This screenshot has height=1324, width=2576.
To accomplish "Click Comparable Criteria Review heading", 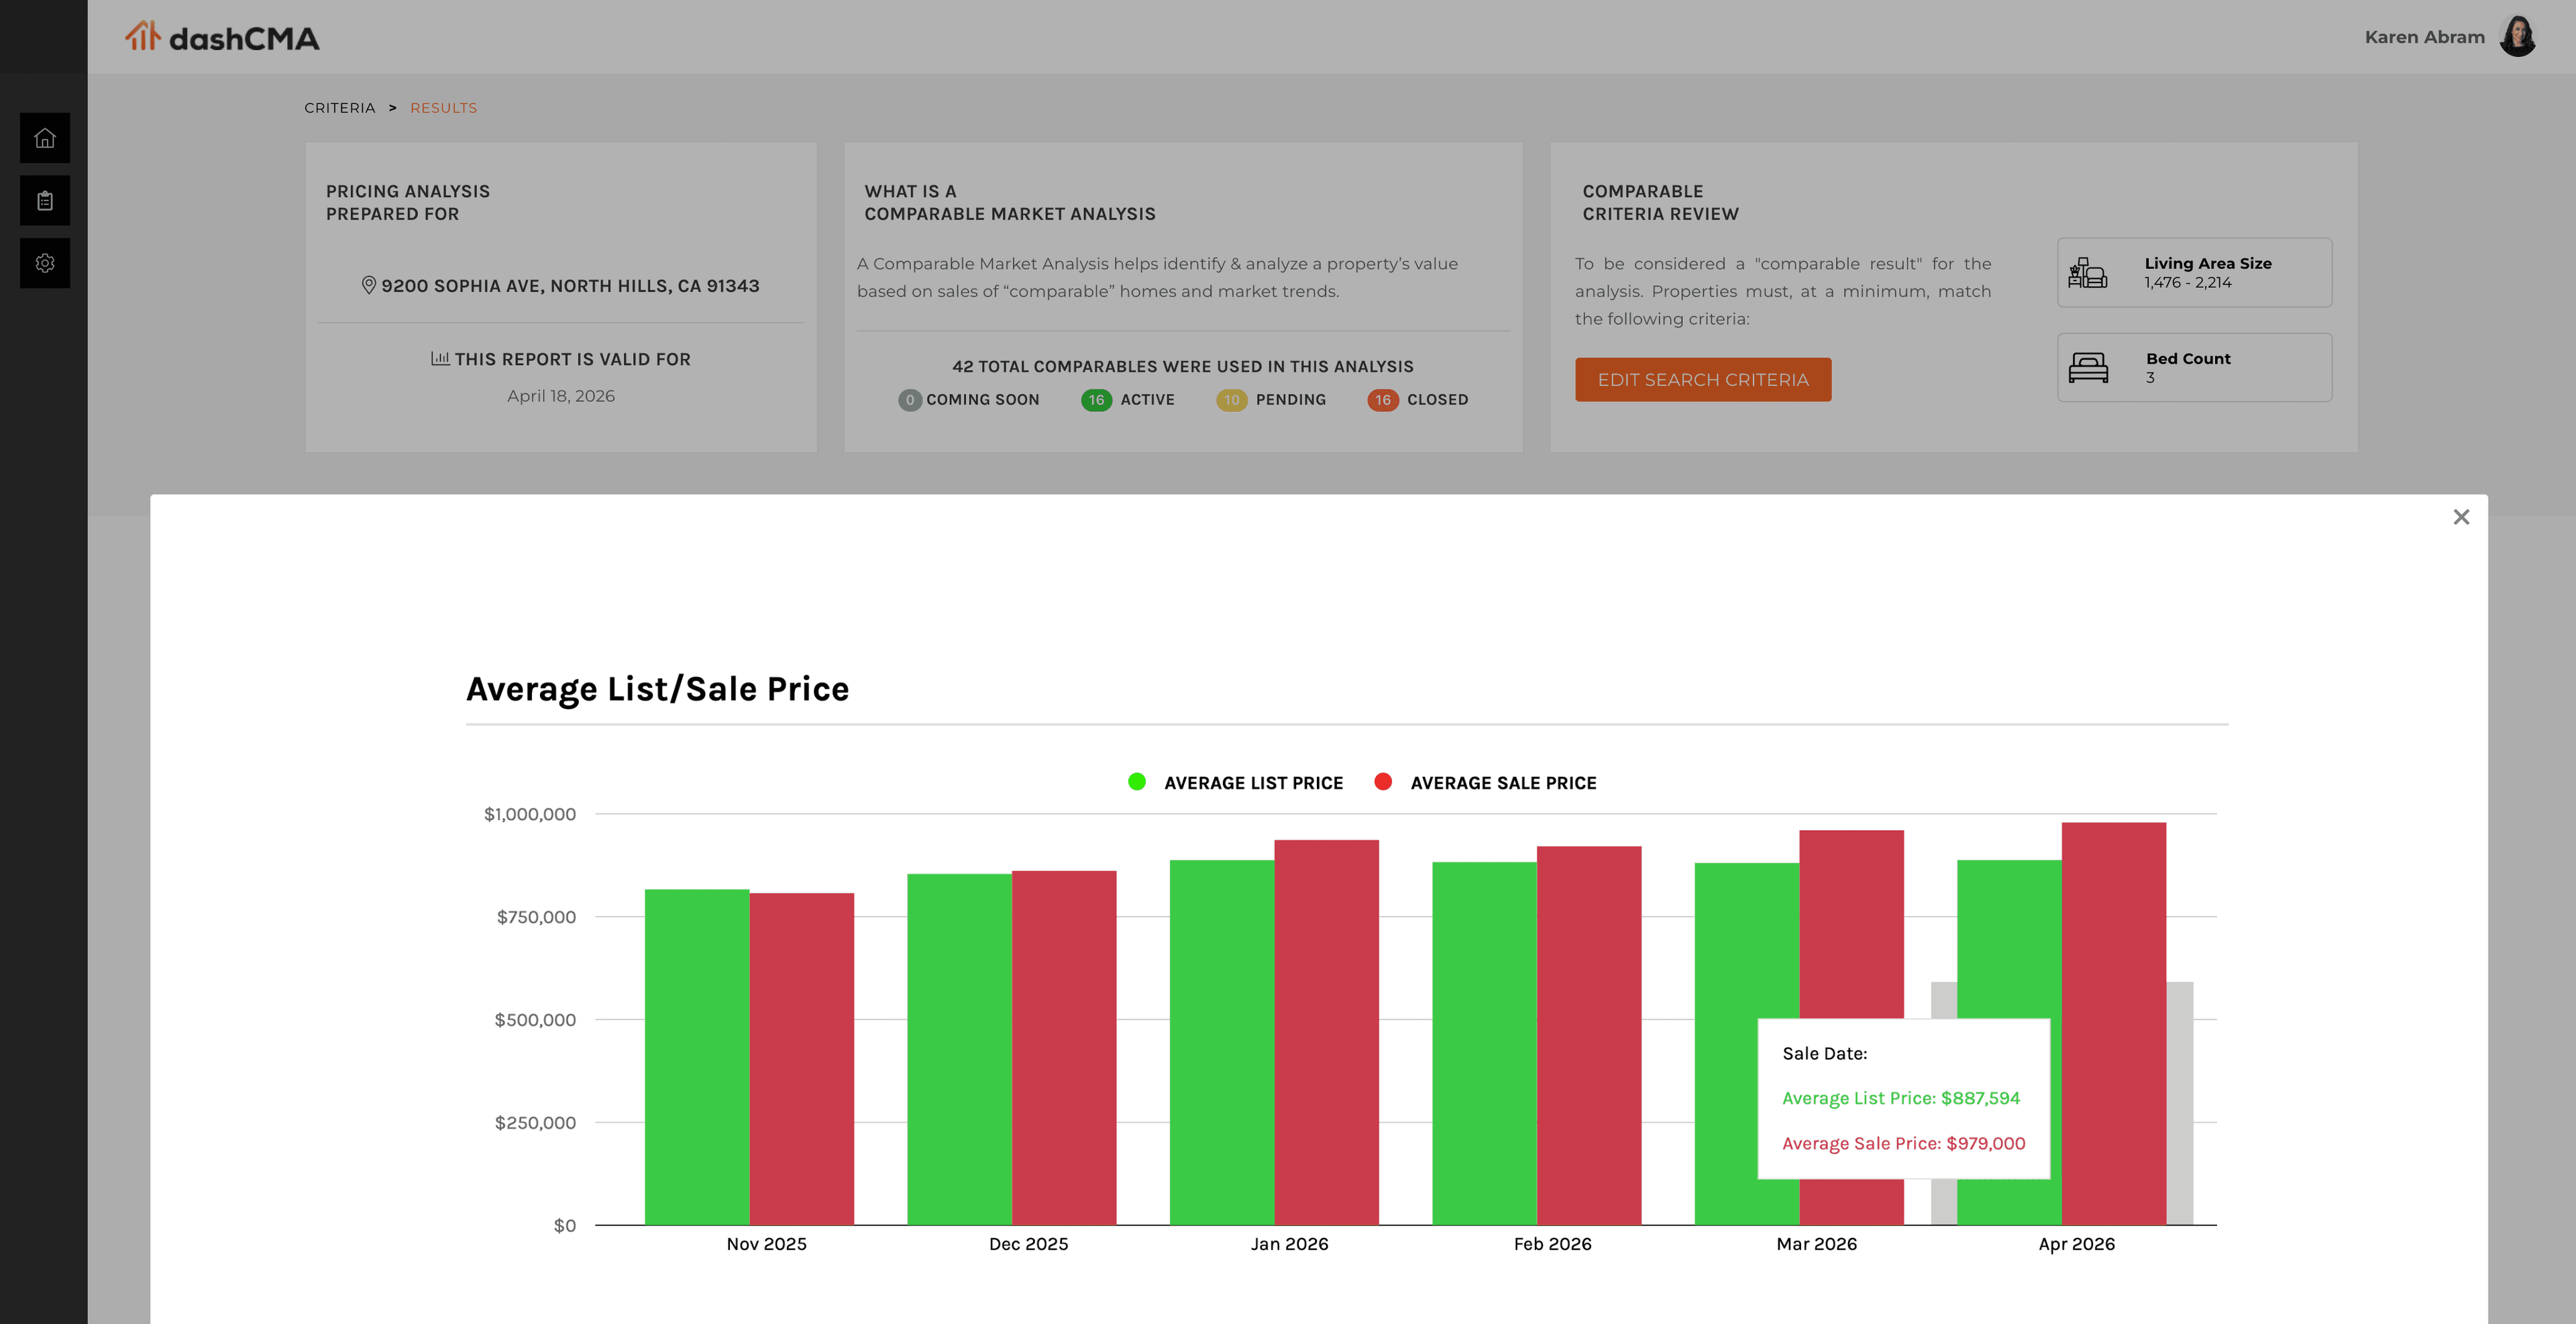I will coord(1661,202).
